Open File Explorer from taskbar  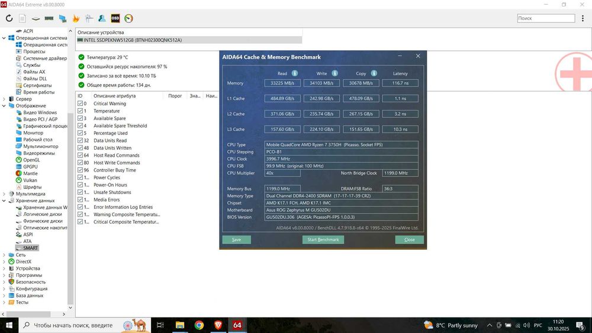[180, 325]
